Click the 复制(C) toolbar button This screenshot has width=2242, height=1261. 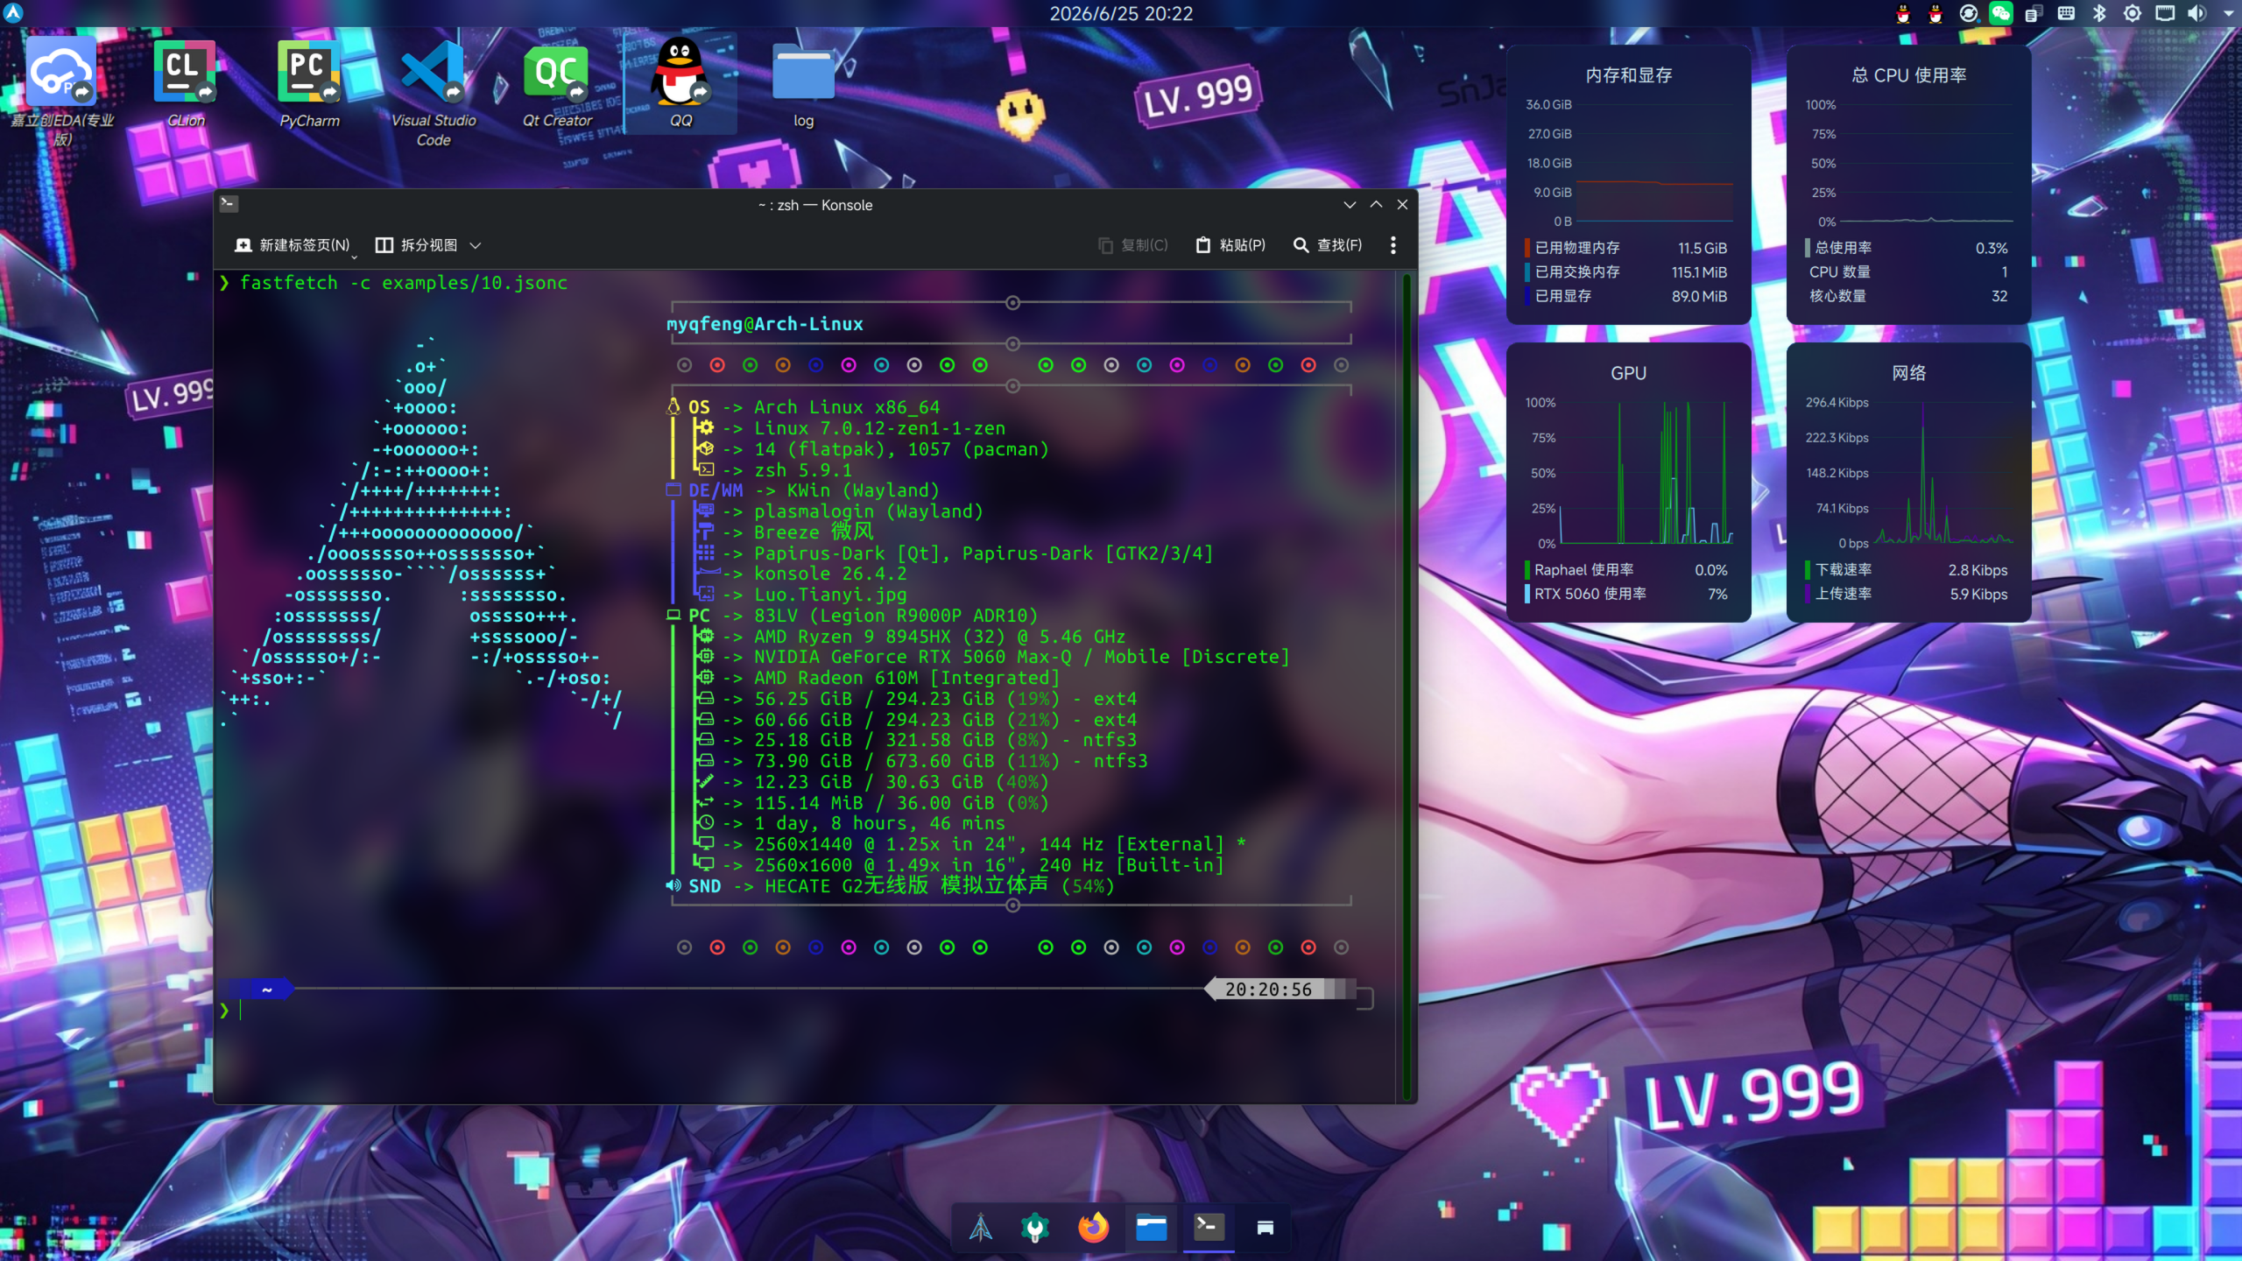point(1133,245)
